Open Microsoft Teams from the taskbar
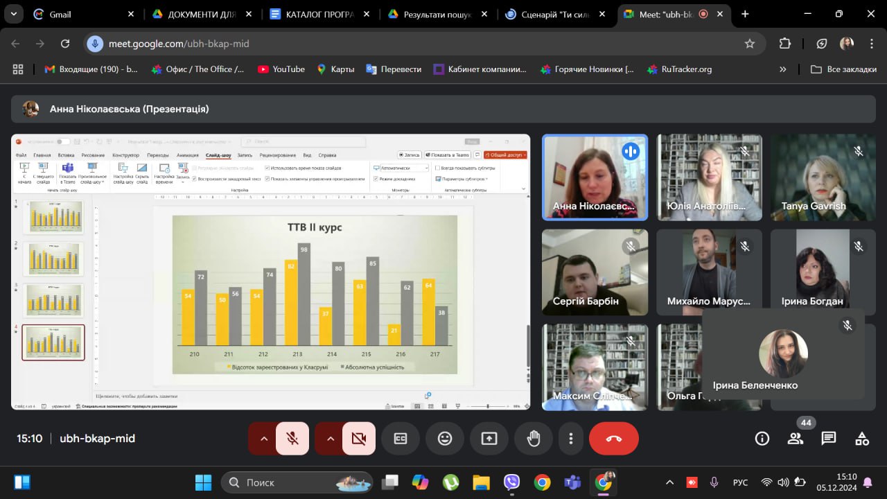This screenshot has width=887, height=499. (x=572, y=482)
